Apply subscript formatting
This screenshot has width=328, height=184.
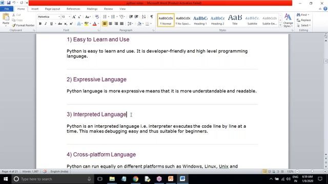click(66, 24)
